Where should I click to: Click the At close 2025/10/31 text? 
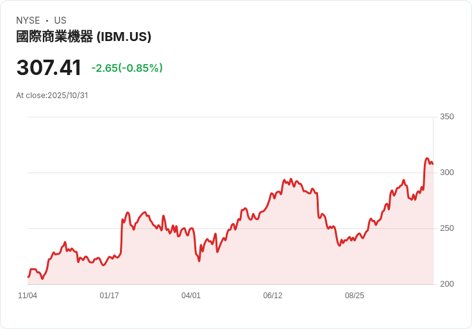[52, 96]
